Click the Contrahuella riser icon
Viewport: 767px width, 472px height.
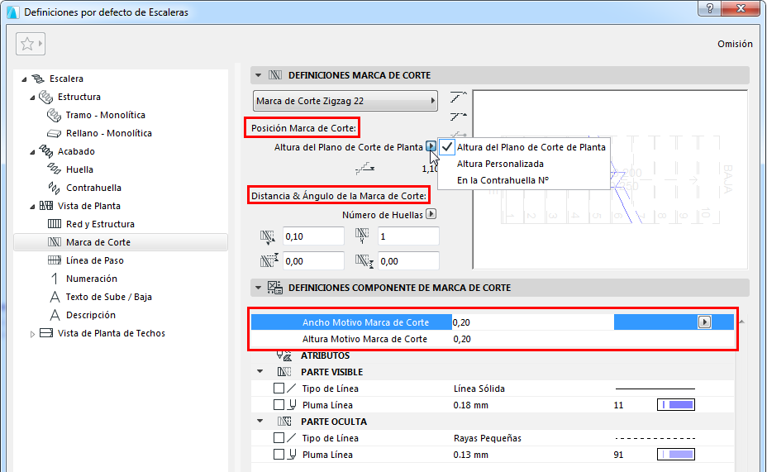pos(54,188)
